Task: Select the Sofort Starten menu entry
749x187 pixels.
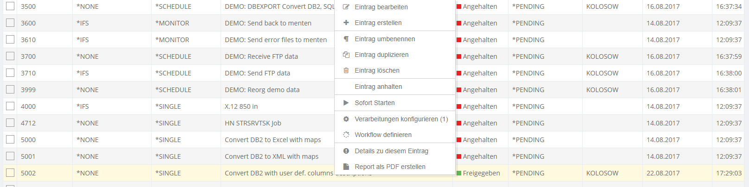Action: point(374,103)
